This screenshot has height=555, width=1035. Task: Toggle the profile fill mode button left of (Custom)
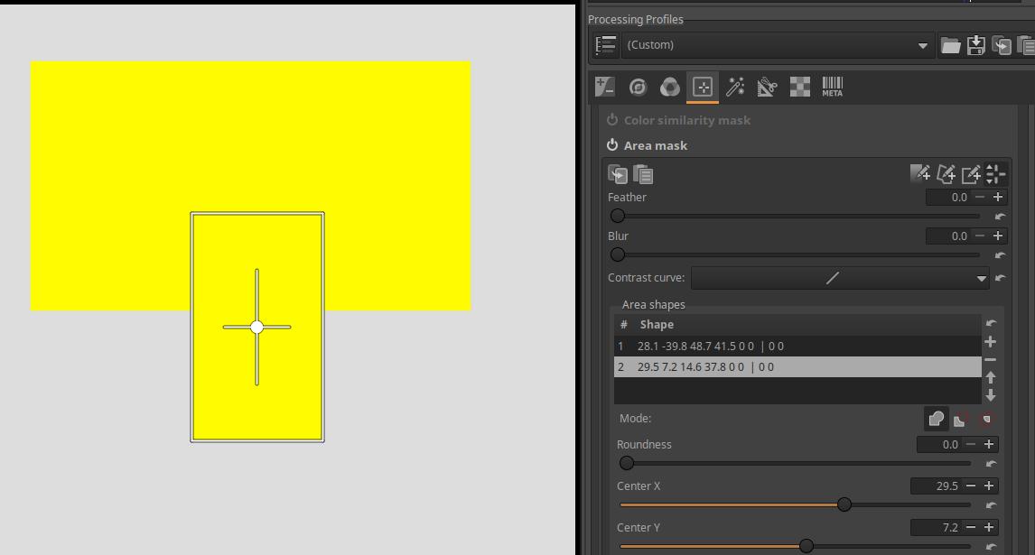607,45
